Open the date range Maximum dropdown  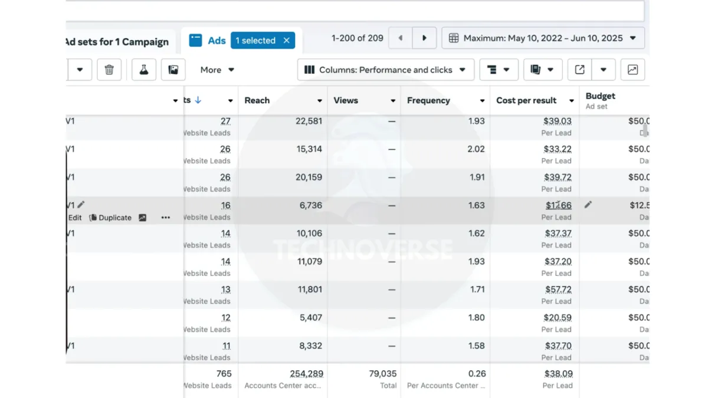(543, 38)
